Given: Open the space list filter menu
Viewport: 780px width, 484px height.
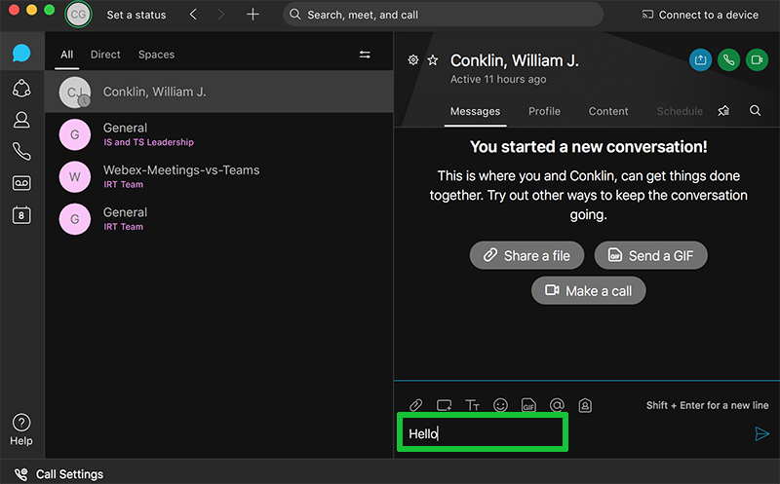Looking at the screenshot, I should tap(365, 55).
